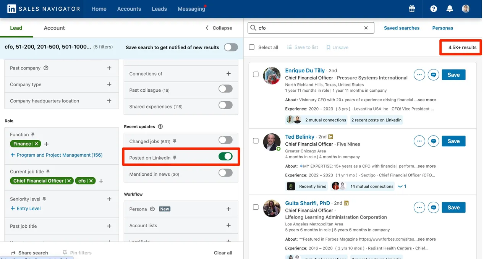Check the box for Enrique Du Tilly
The image size is (489, 259).
(256, 74)
